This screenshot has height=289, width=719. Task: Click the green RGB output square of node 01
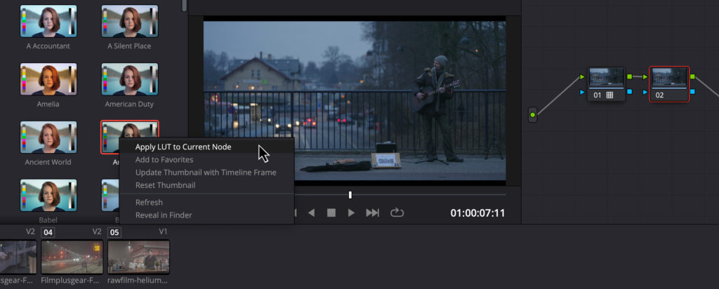point(630,76)
